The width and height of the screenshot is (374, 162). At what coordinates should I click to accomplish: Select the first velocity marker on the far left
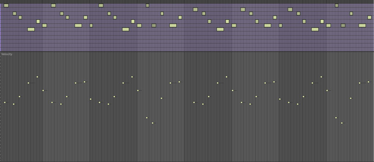[x=5, y=102]
